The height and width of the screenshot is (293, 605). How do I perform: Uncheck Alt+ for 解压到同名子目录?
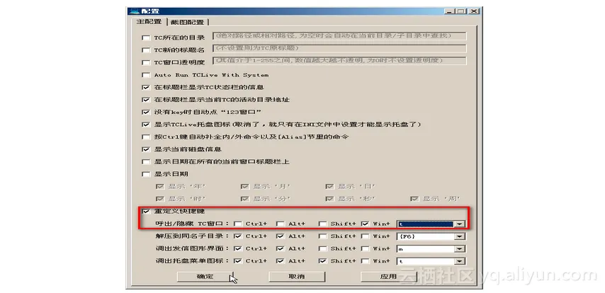pos(281,236)
